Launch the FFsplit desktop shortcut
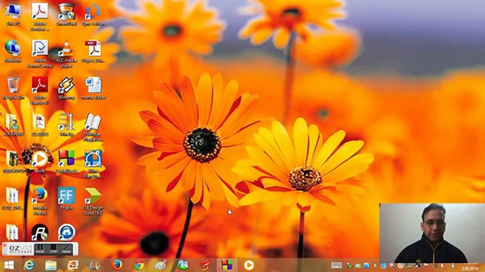 click(66, 198)
